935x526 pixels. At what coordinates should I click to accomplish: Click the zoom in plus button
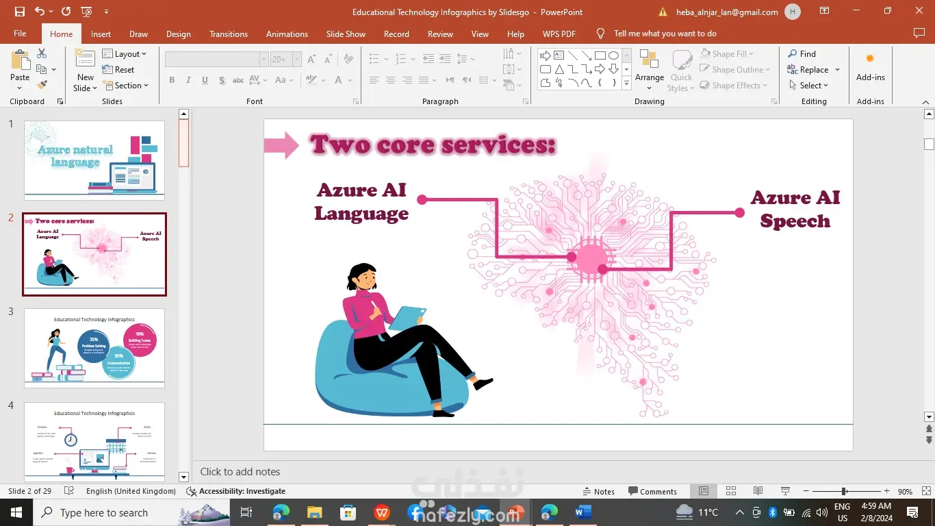point(886,491)
